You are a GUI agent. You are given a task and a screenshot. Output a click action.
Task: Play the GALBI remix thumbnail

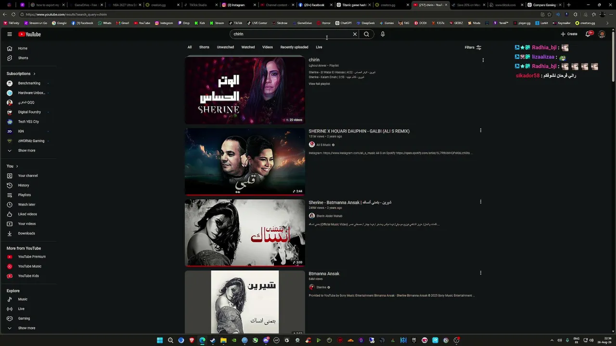(245, 161)
